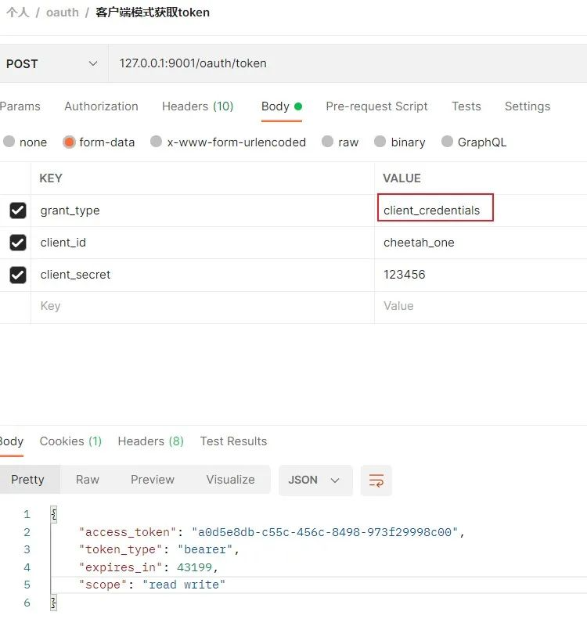The image size is (587, 619).
Task: Click the green Body indicator dot
Action: click(x=298, y=106)
